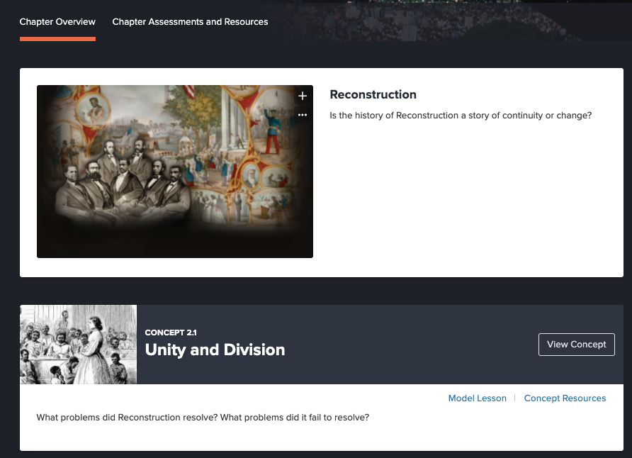Open Chapter Assessments and Resources tab
This screenshot has width=632, height=458.
pyautogui.click(x=190, y=22)
